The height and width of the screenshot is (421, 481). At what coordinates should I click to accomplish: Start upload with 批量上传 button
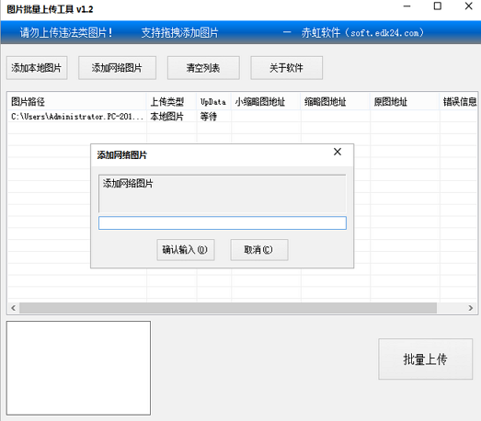[x=425, y=358]
